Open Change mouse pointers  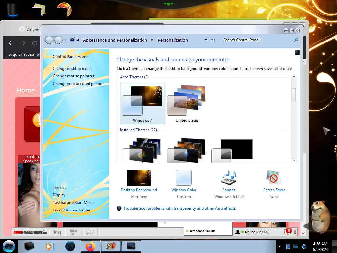73,76
